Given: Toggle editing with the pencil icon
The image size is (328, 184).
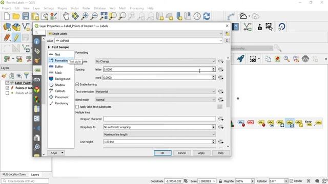Looking at the screenshot, I should 16,38.
